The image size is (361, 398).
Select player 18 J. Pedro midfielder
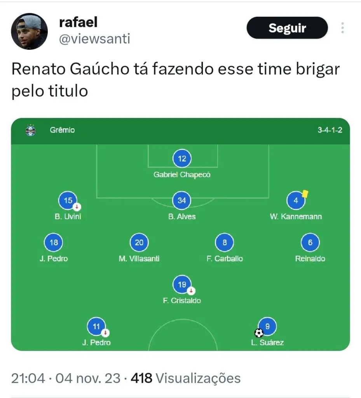(54, 243)
